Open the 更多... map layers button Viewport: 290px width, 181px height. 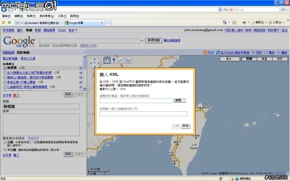230,59
